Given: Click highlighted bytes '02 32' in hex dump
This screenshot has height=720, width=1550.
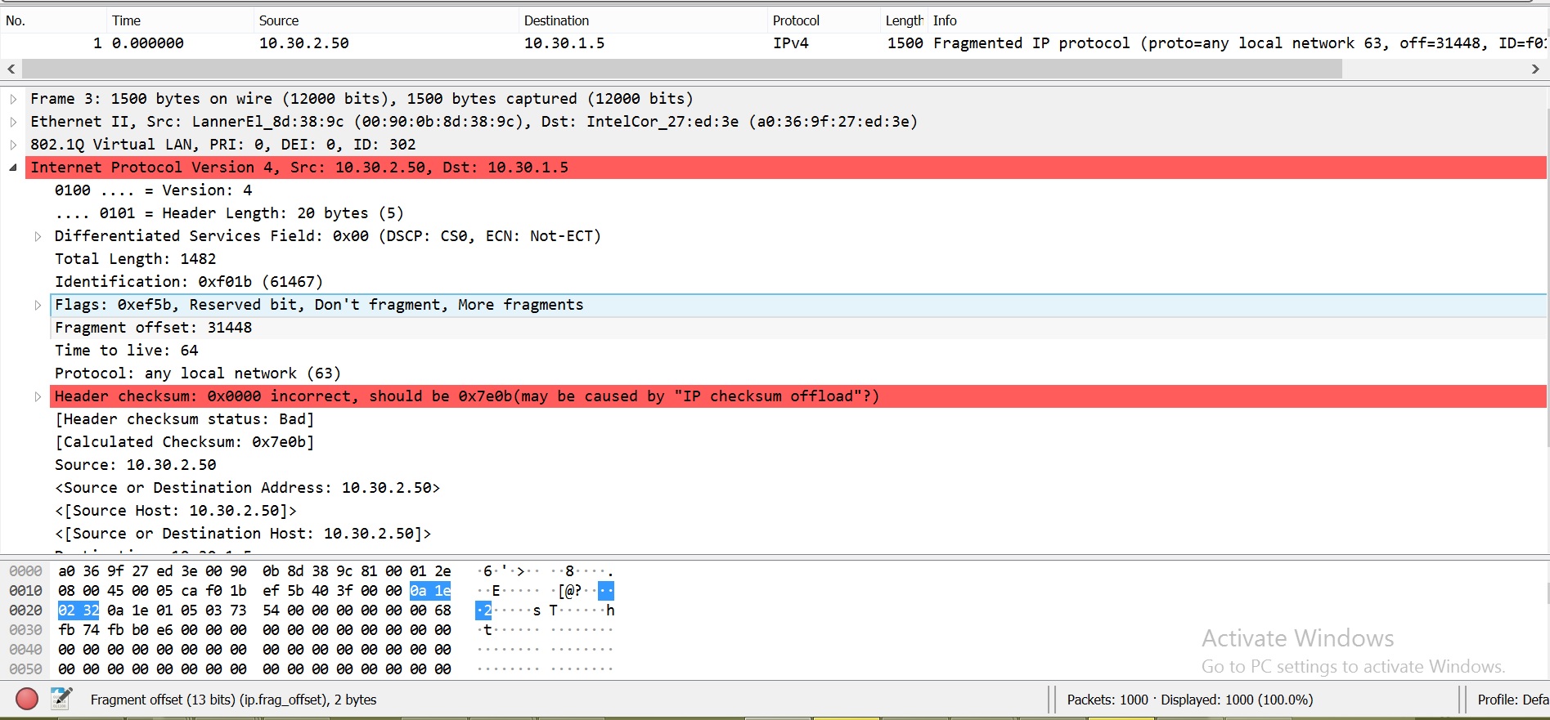Looking at the screenshot, I should click(x=79, y=610).
